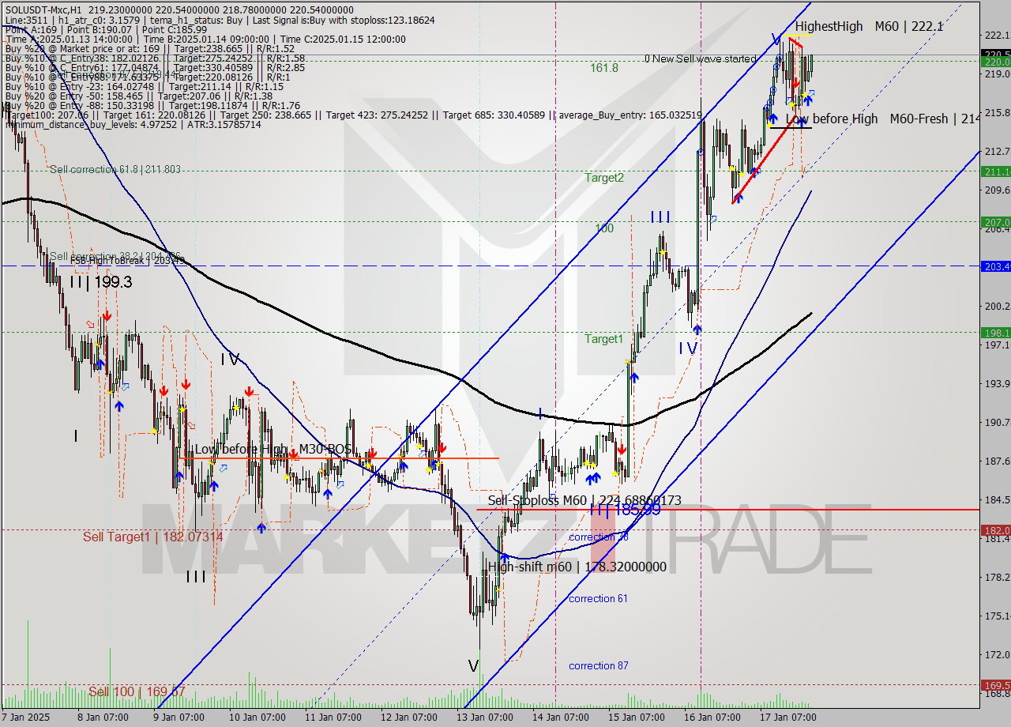The width and height of the screenshot is (1011, 727).
Task: Click the '8 Jan 07:00' time label
Action: tap(103, 718)
